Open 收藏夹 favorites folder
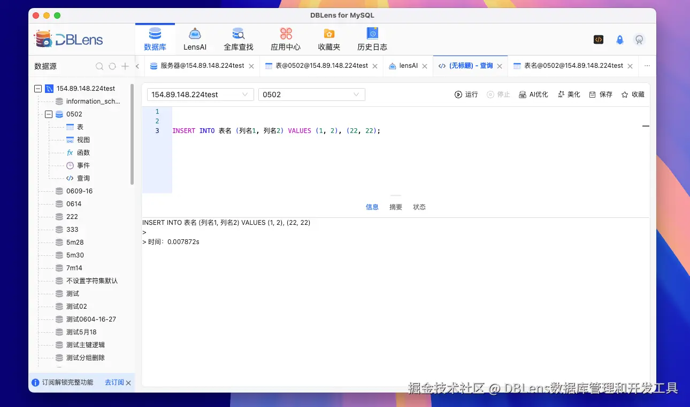This screenshot has height=407, width=690. 329,39
